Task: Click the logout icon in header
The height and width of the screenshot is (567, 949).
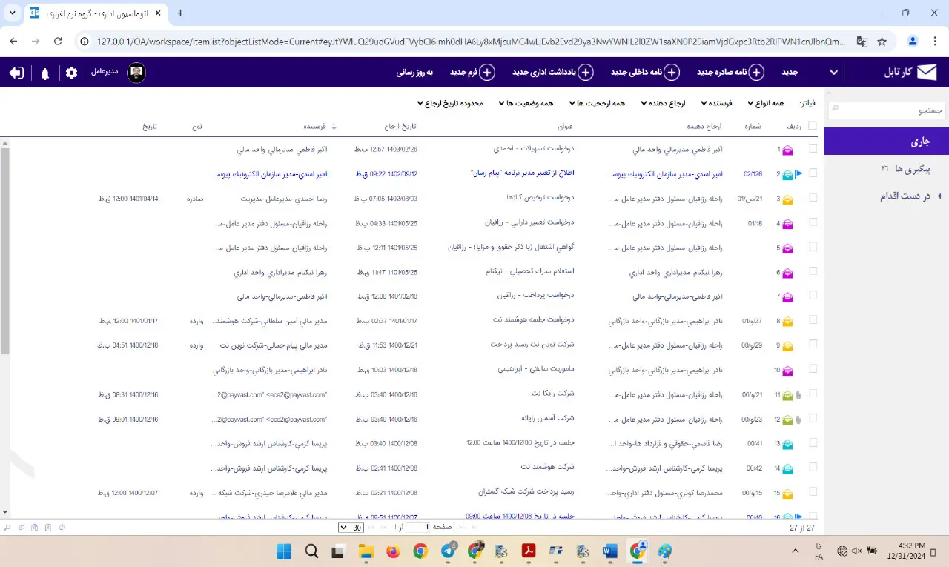Action: click(16, 73)
